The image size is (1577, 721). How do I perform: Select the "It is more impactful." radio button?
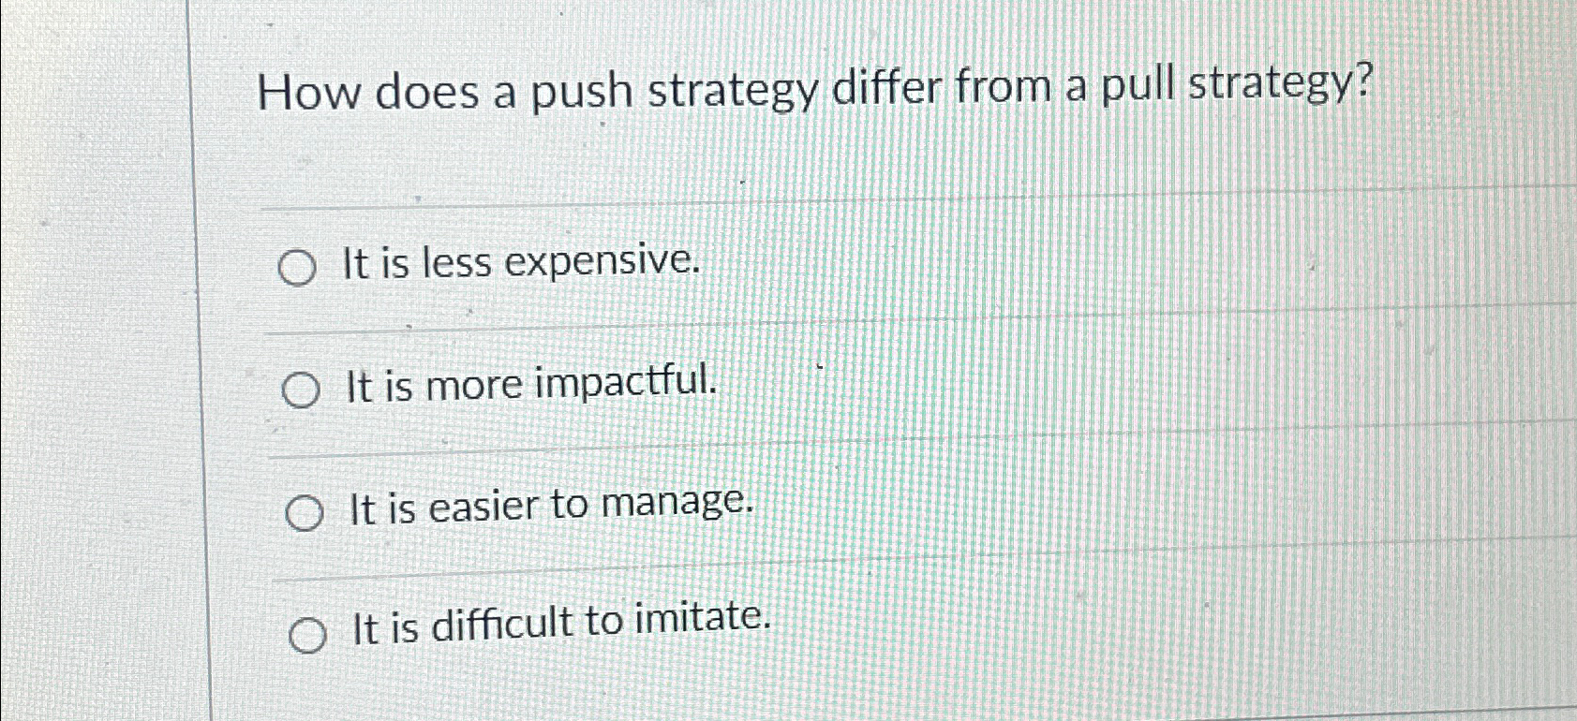302,389
